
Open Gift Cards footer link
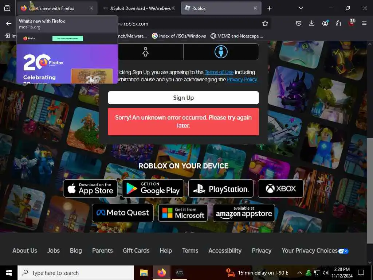[x=136, y=251]
